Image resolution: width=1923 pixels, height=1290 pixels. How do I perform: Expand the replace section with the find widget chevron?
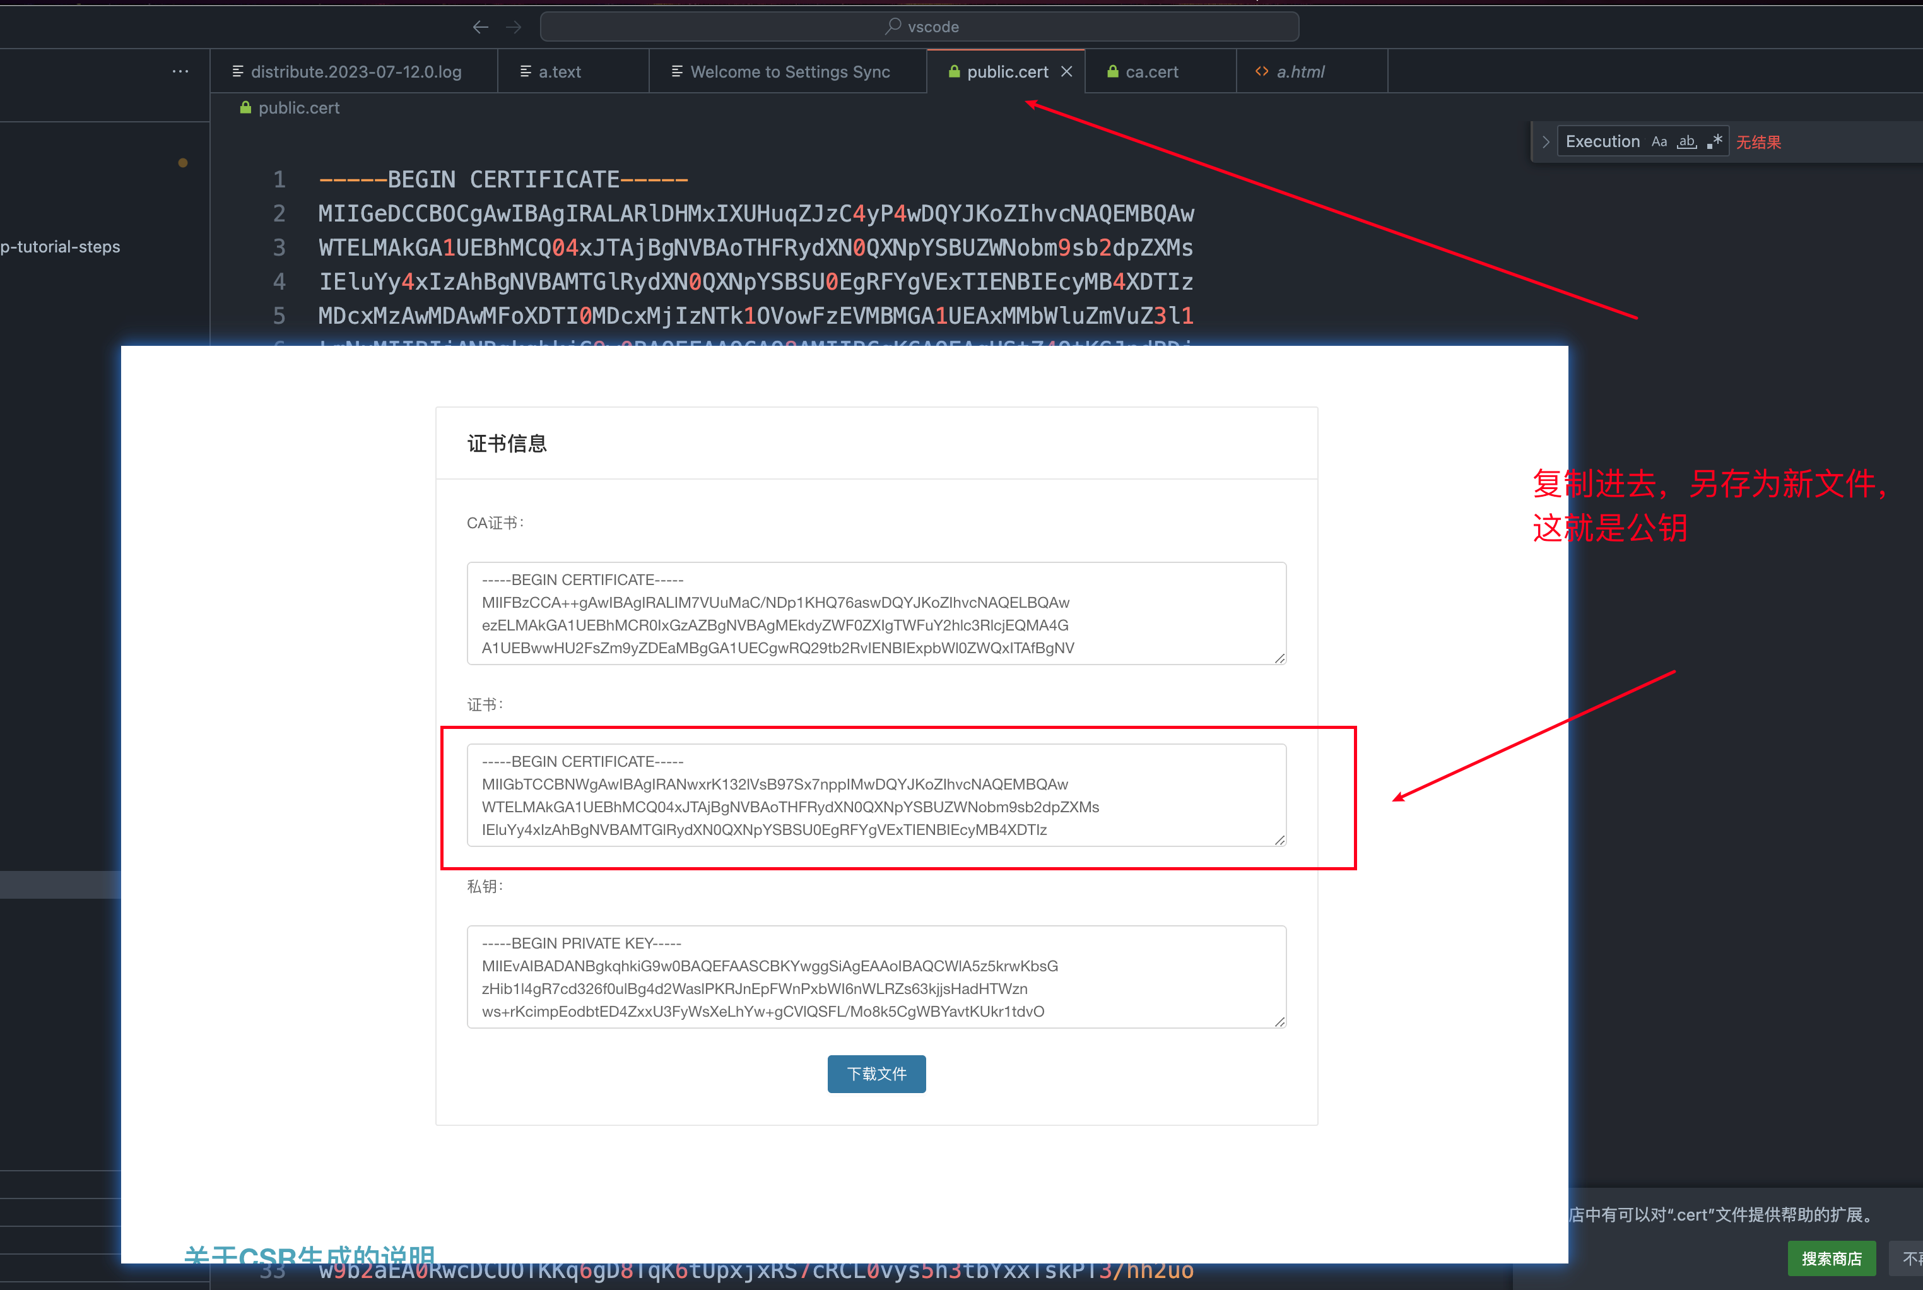(1546, 141)
